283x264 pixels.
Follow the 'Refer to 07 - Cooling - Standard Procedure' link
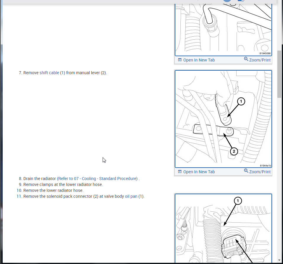click(x=97, y=179)
